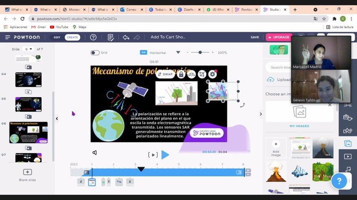Expand the Horizontal aspect ratio dropdown

pos(178,52)
